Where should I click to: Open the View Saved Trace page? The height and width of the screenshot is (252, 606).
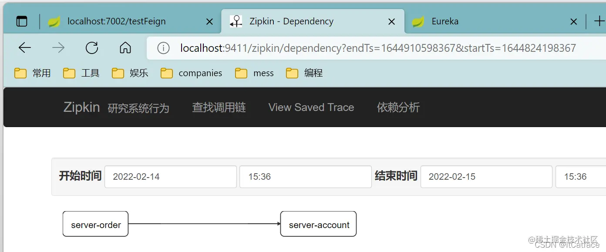click(311, 108)
